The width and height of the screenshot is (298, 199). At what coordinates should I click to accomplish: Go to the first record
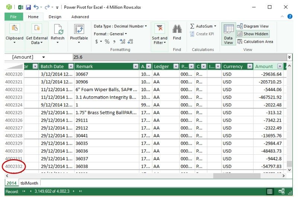pyautogui.click(x=24, y=191)
